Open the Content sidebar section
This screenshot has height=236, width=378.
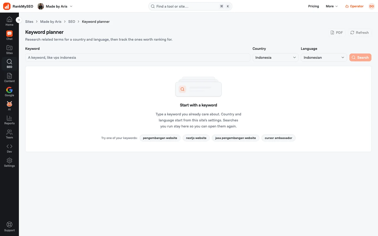click(9, 78)
